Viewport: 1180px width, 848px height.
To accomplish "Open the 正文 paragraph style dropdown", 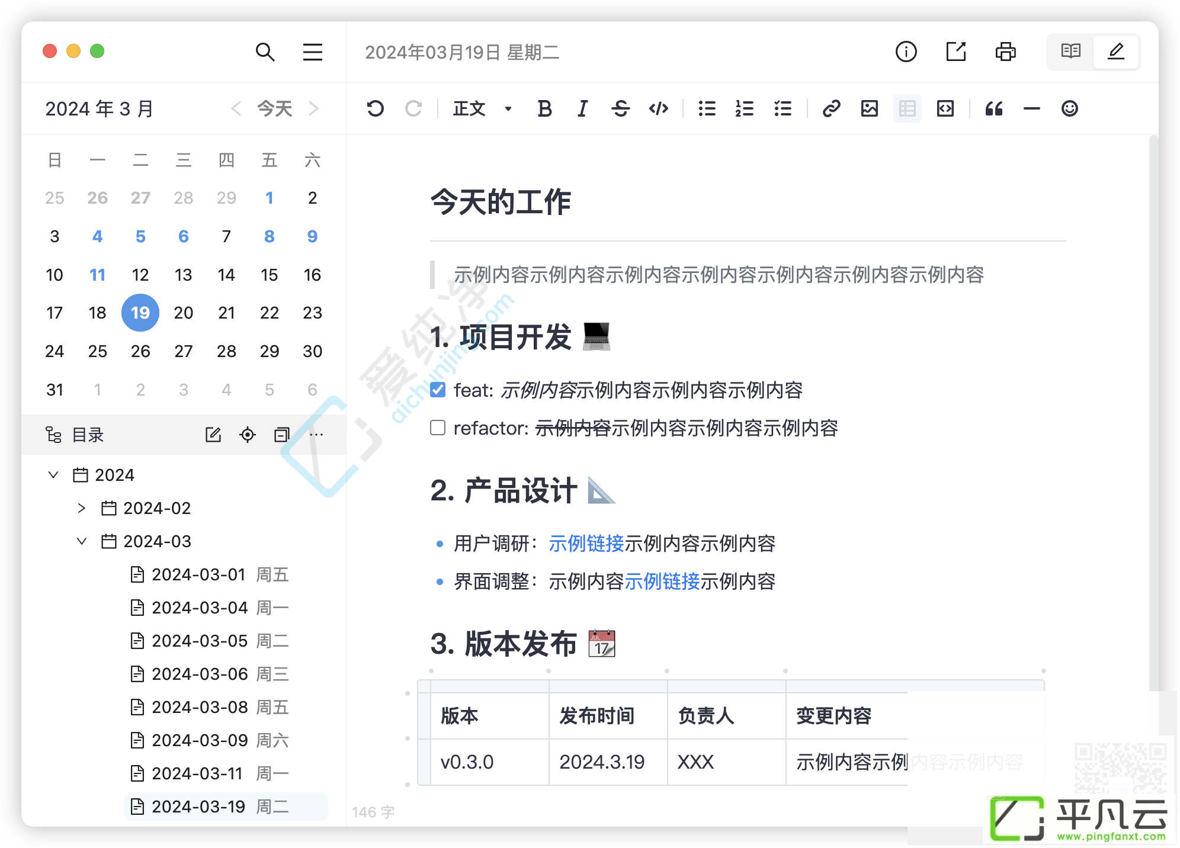I will point(483,108).
